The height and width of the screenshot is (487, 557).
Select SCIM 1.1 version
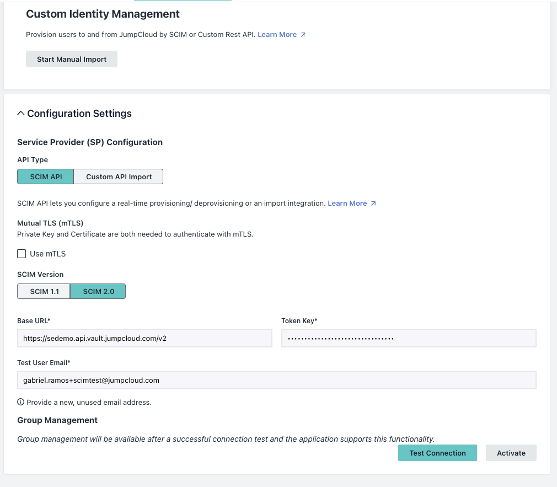point(44,291)
